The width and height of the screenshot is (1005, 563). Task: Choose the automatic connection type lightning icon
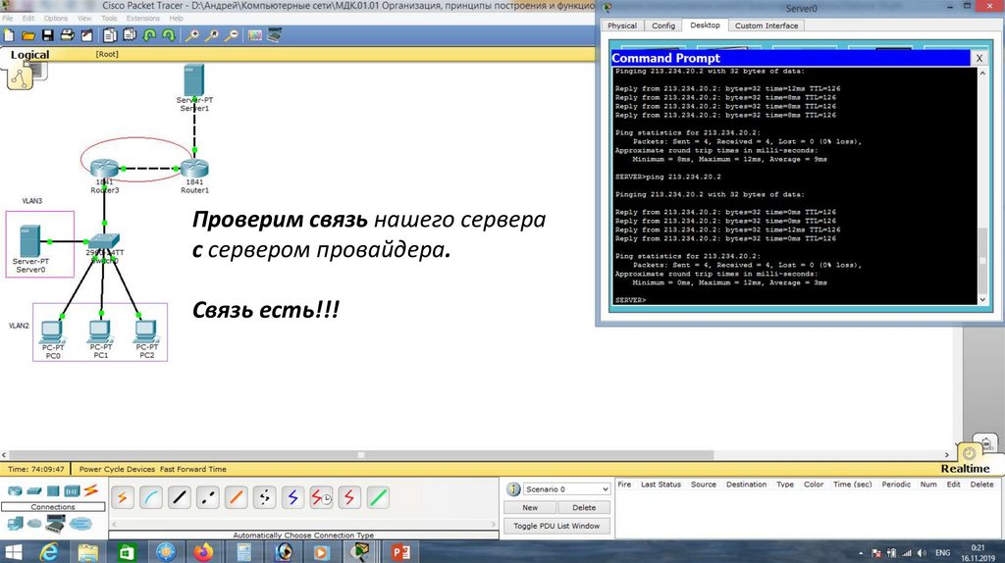click(x=122, y=497)
